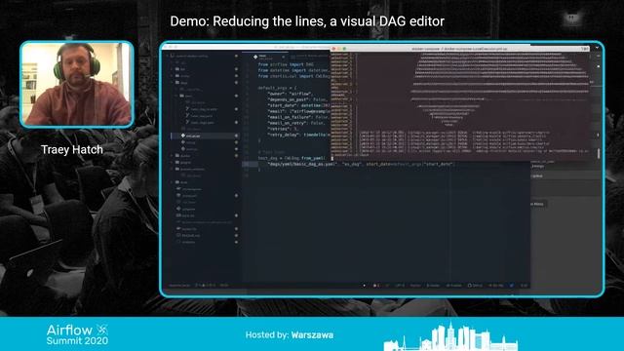The image size is (624, 351).
Task: Click the '"depends_on_past": False' line
Action: tap(296, 99)
